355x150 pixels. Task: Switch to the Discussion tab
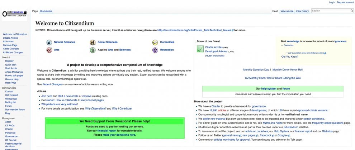pyautogui.click(x=46, y=11)
